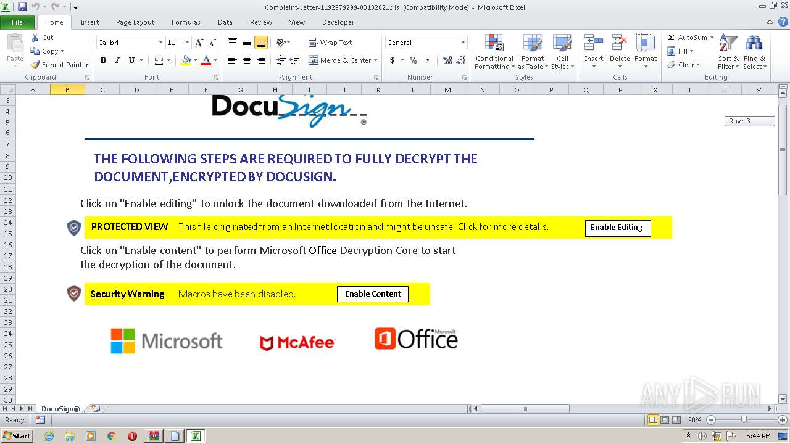Toggle Top Align alignment
The width and height of the screenshot is (790, 444).
233,43
